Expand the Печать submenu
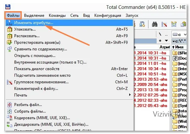Viewport: 190px width, 134px height. point(69,95)
